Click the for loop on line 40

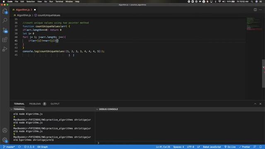pyautogui.click(x=44, y=37)
